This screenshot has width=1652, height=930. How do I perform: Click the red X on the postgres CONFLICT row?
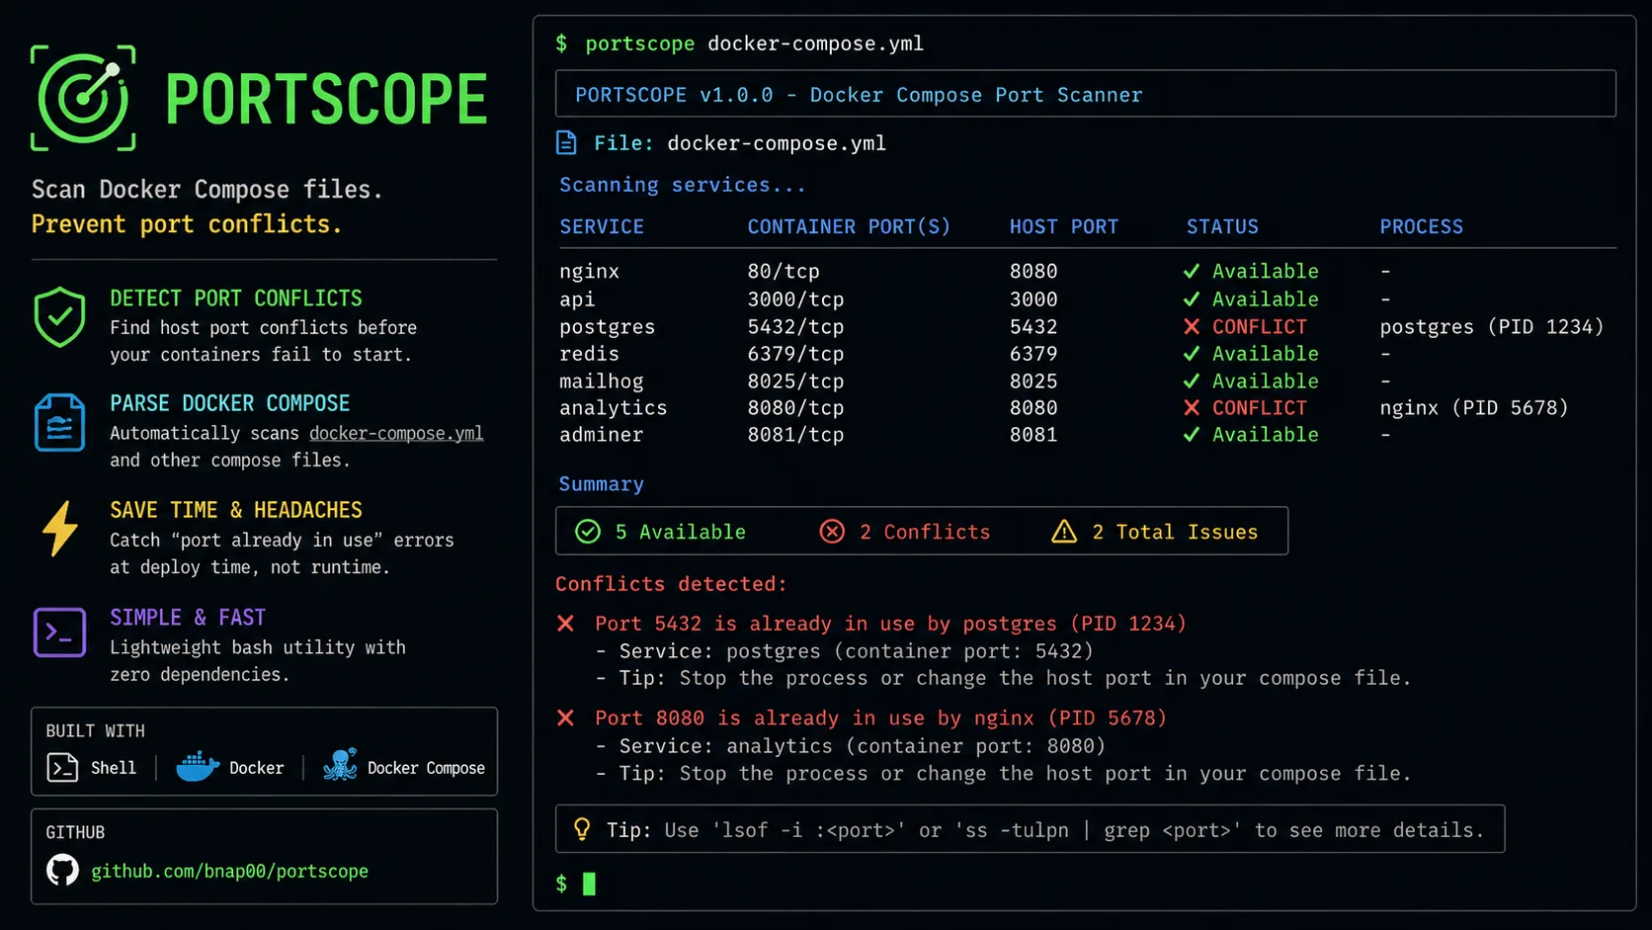click(x=1191, y=326)
